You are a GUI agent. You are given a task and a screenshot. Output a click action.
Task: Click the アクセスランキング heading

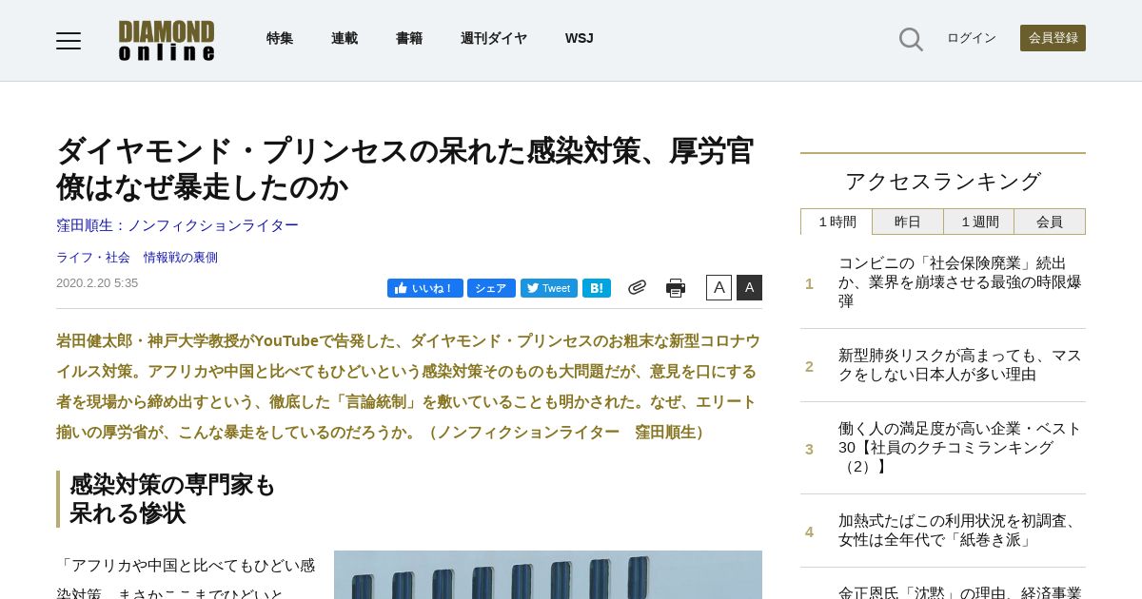pos(943,182)
